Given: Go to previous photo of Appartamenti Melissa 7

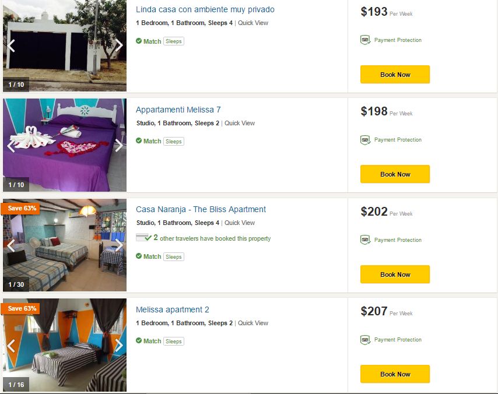Looking at the screenshot, I should point(10,145).
